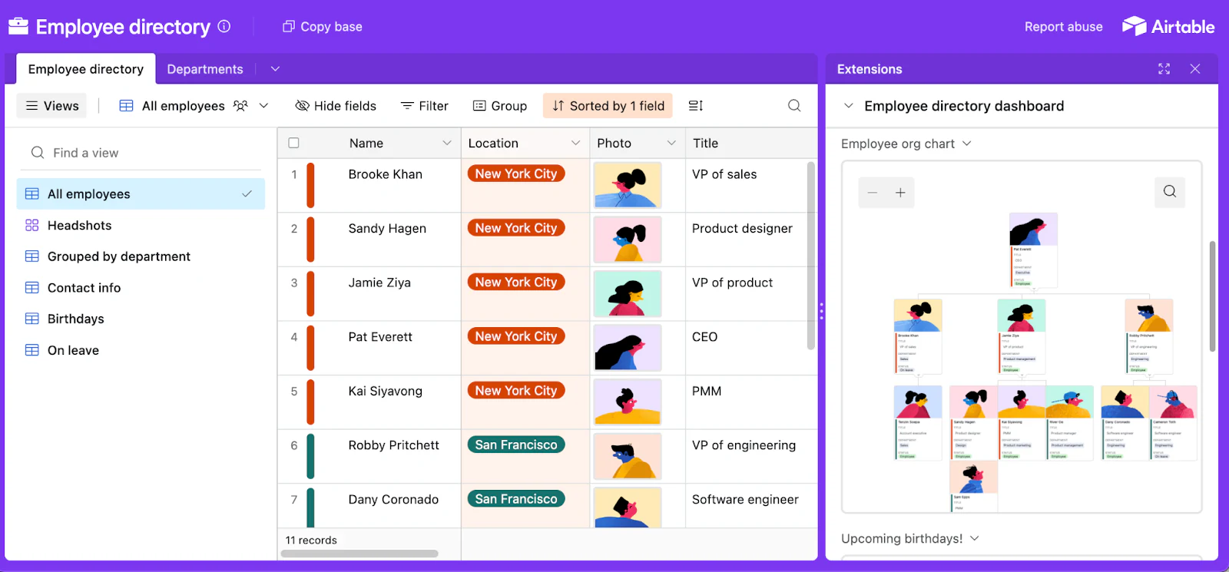Click the Copy base button
The height and width of the screenshot is (572, 1229).
tap(323, 27)
